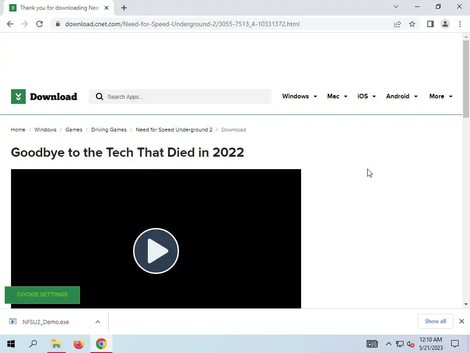Open Chrome's three-dot menu
The image size is (470, 353).
pyautogui.click(x=460, y=24)
